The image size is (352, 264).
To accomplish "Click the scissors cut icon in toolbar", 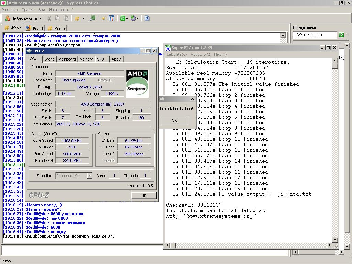I will [49, 19].
